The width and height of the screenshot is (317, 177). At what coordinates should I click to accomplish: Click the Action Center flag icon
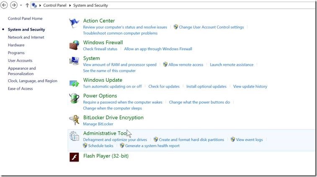pyautogui.click(x=74, y=23)
